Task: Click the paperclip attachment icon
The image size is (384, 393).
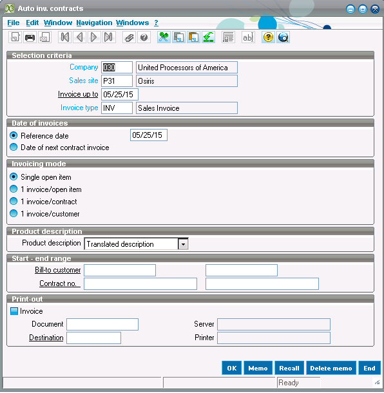Action: pyautogui.click(x=129, y=37)
